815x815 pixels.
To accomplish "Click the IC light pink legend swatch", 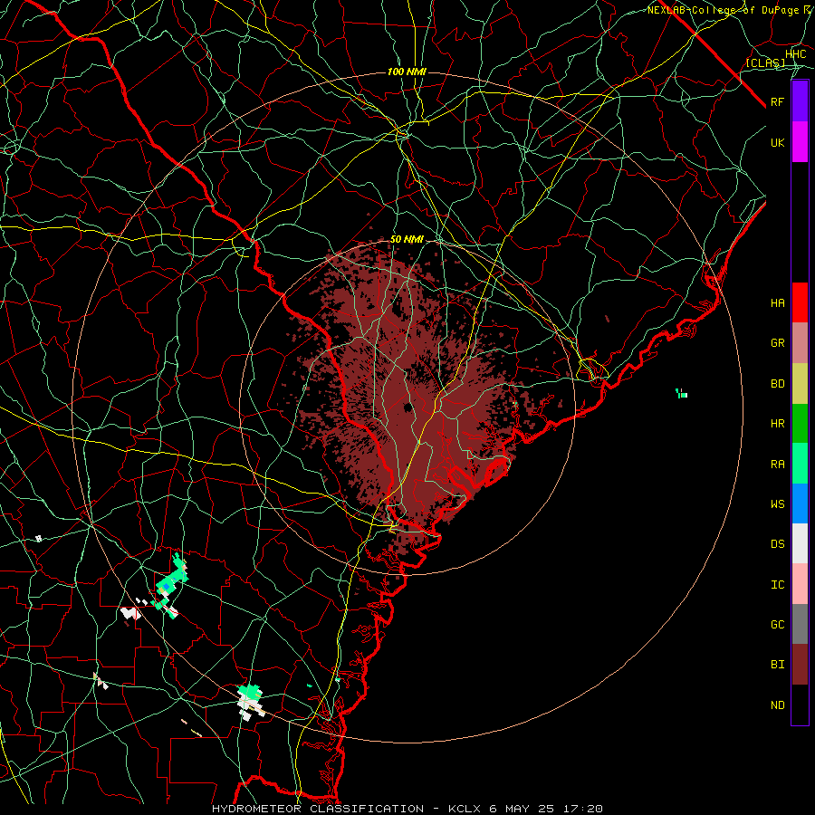I will click(800, 584).
